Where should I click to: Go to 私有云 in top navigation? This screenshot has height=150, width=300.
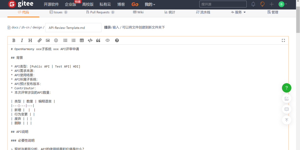point(105,4)
